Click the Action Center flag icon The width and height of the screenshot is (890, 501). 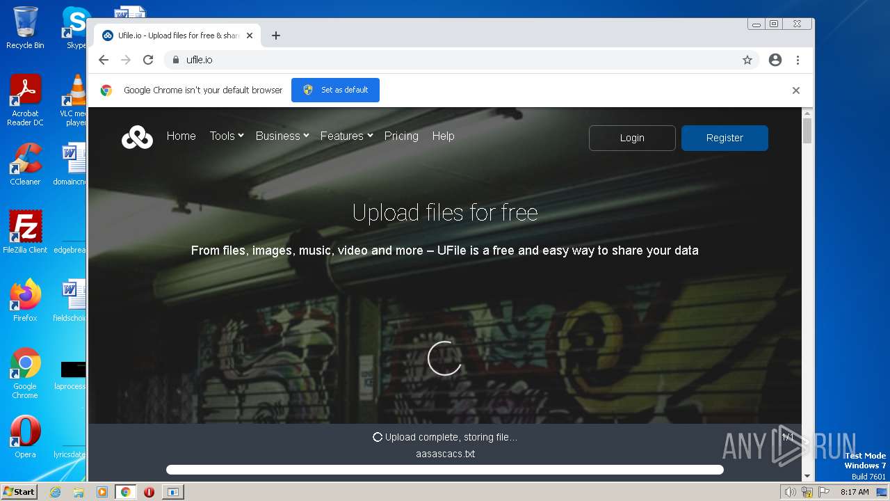[x=824, y=492]
